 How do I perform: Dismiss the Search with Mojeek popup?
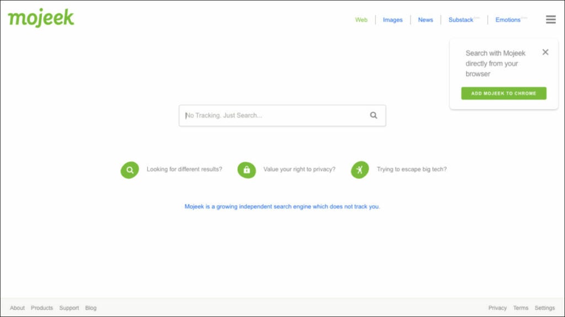click(545, 52)
